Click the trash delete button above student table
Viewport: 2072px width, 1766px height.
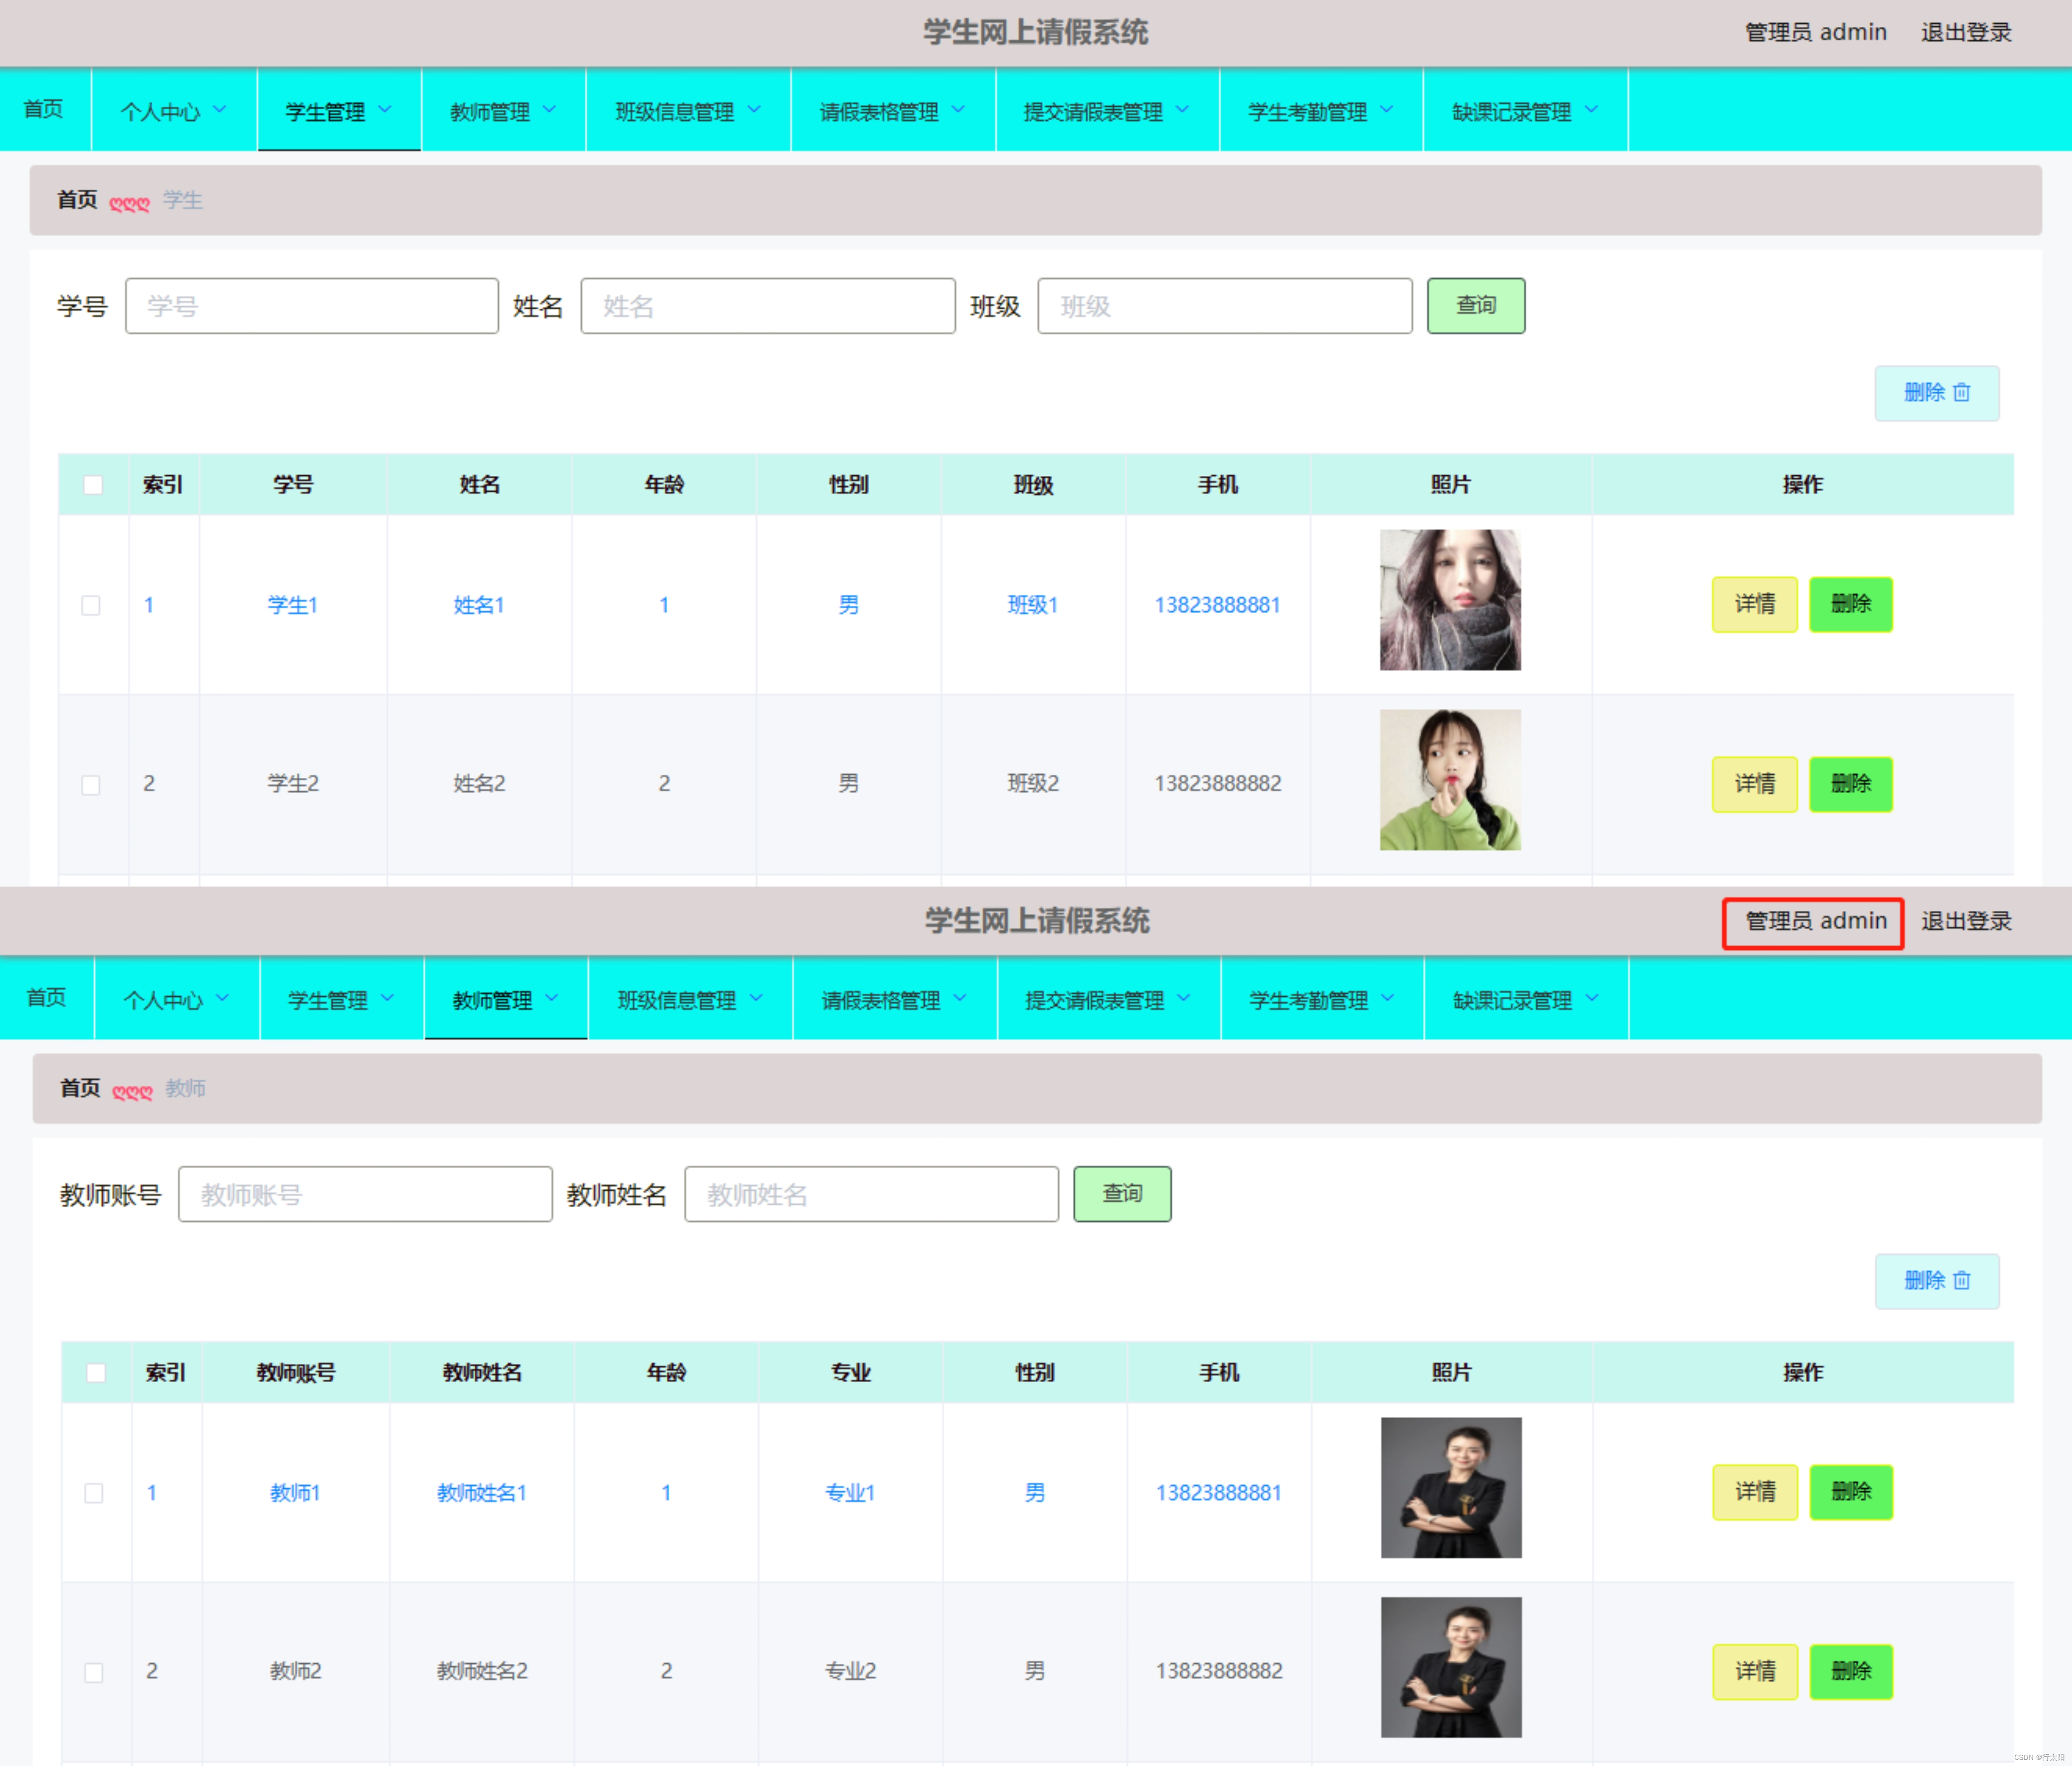tap(1936, 393)
